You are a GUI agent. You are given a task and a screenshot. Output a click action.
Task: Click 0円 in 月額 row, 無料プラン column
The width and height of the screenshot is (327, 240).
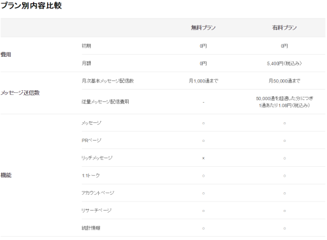(203, 63)
